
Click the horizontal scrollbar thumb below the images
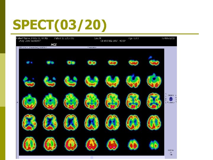pyautogui.click(x=92, y=157)
